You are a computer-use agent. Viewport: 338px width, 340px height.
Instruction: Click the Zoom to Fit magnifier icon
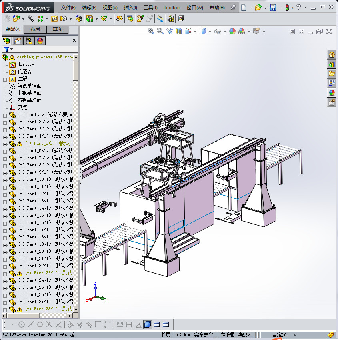point(151,31)
